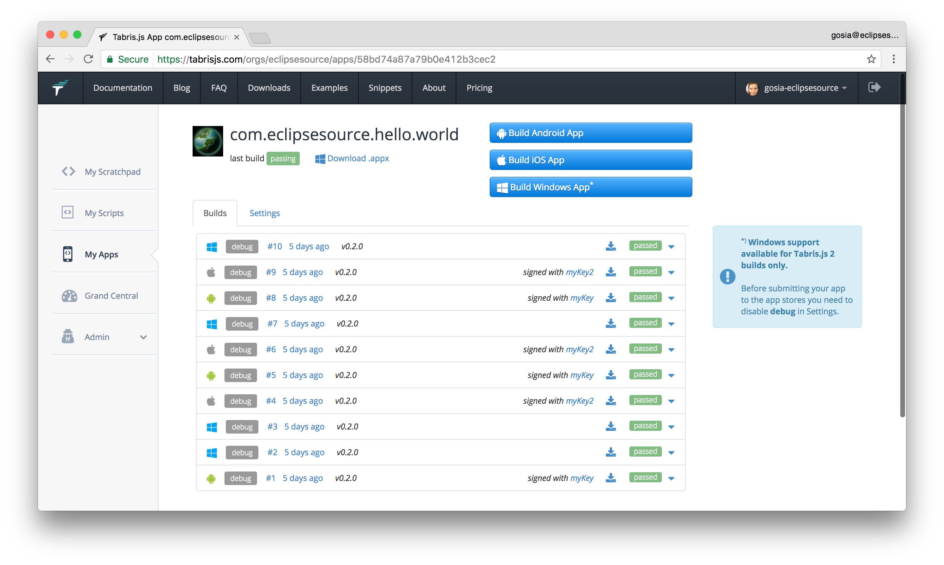Download build #6 via download icon

611,349
